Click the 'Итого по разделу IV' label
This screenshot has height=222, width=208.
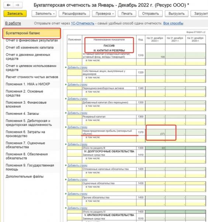[94, 212]
